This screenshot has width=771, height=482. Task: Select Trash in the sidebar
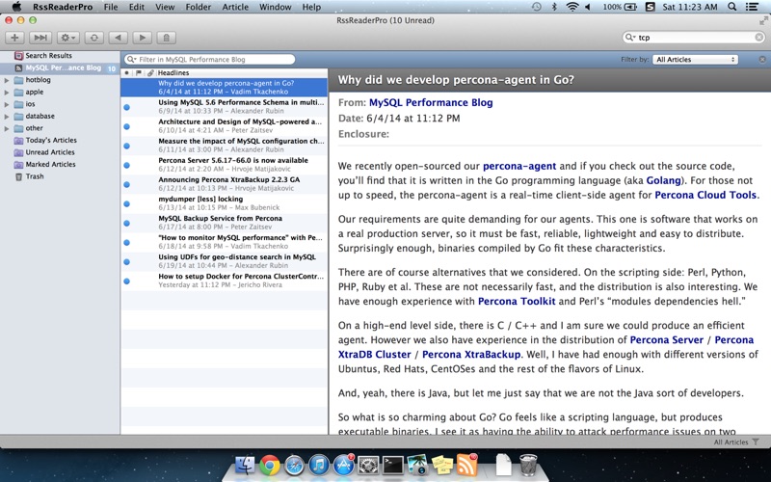click(x=35, y=176)
